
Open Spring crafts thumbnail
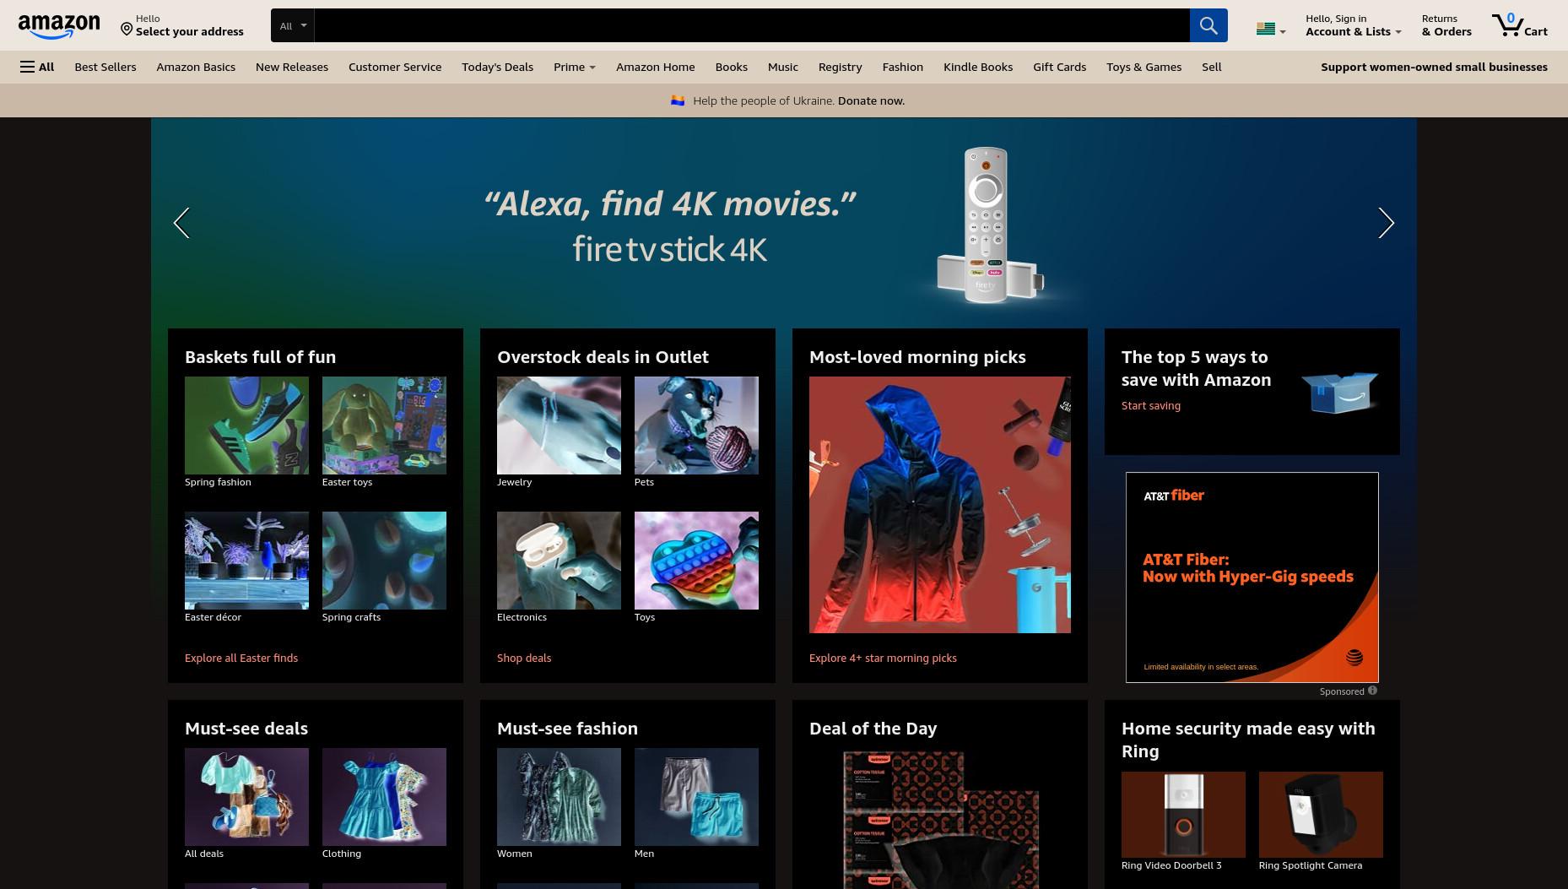(x=384, y=561)
